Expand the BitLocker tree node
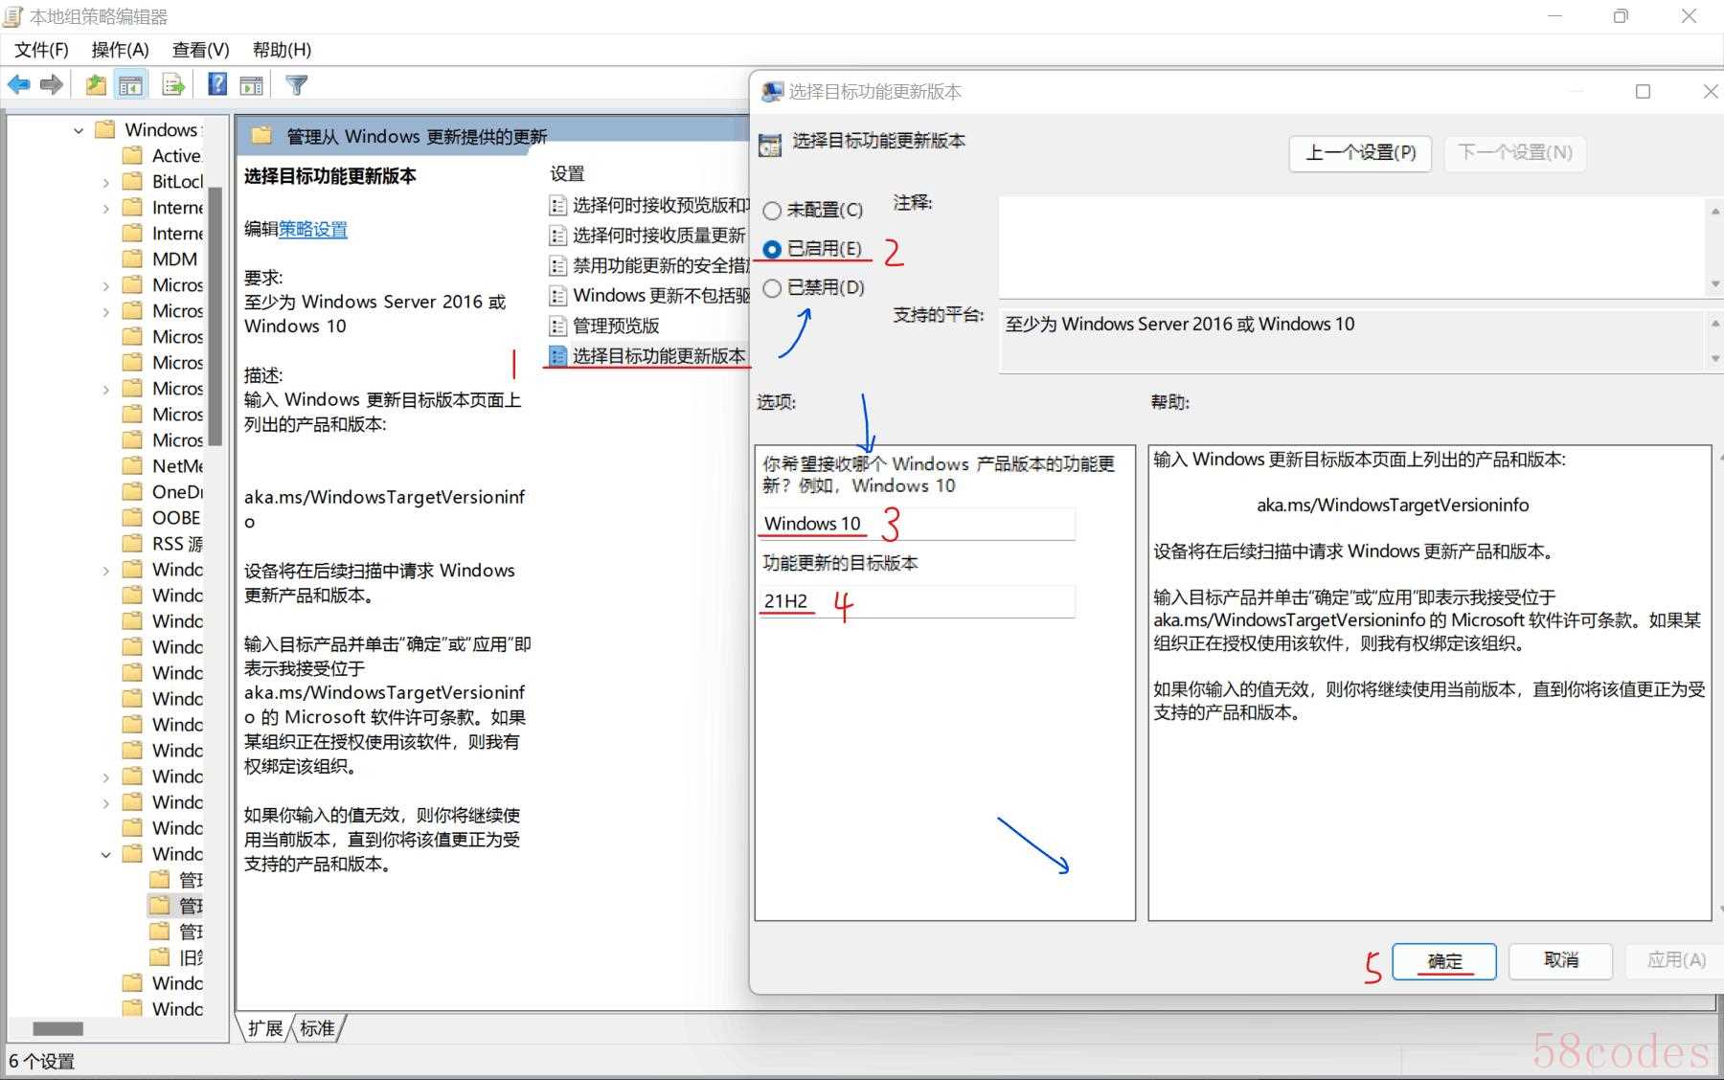The image size is (1724, 1080). point(106,182)
